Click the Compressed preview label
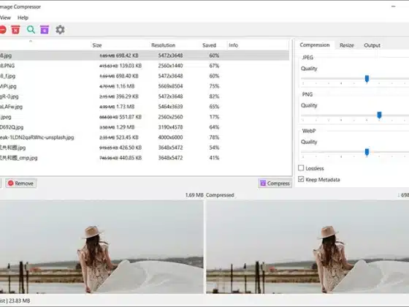409x307 pixels. pos(220,195)
